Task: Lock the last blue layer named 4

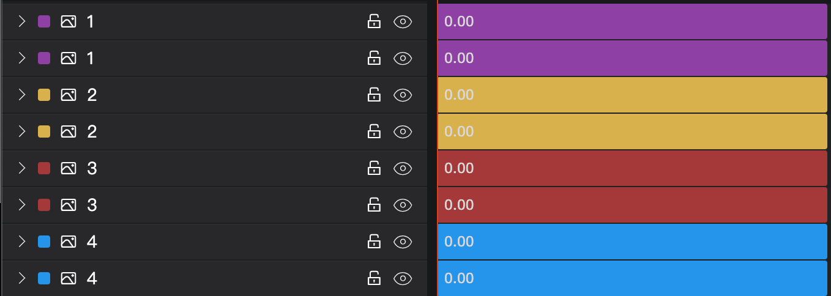Action: (374, 279)
